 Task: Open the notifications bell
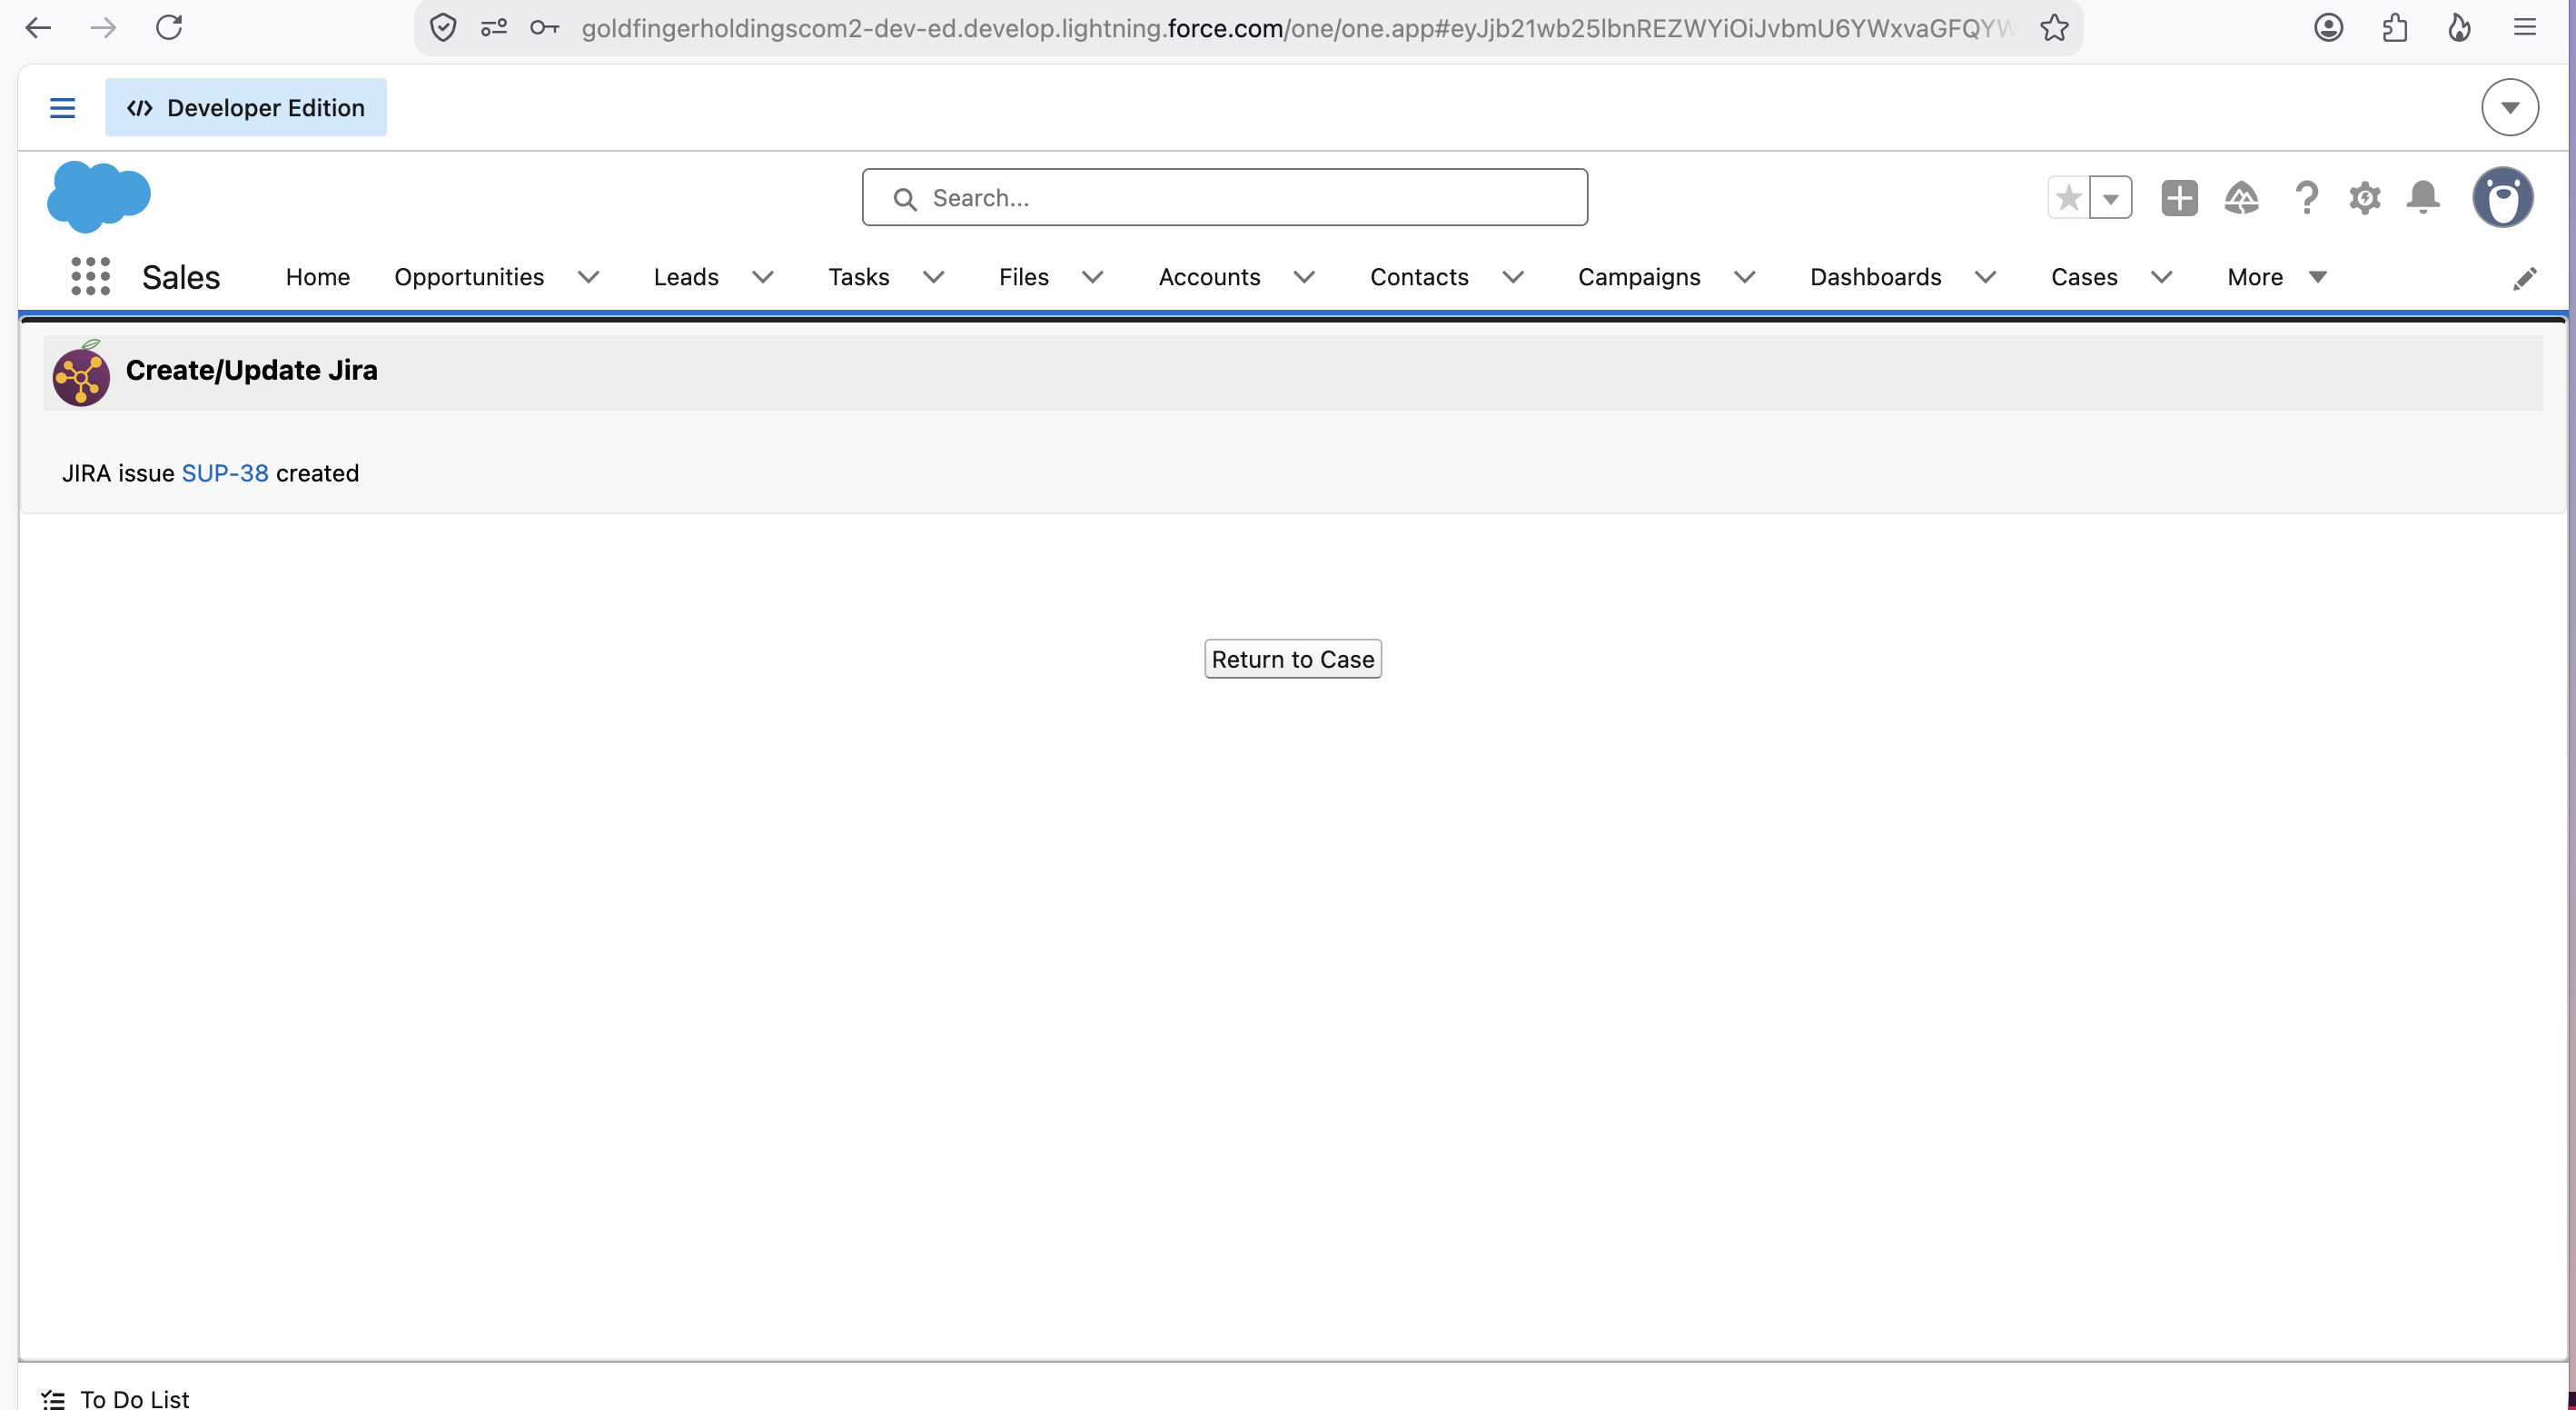[2423, 198]
